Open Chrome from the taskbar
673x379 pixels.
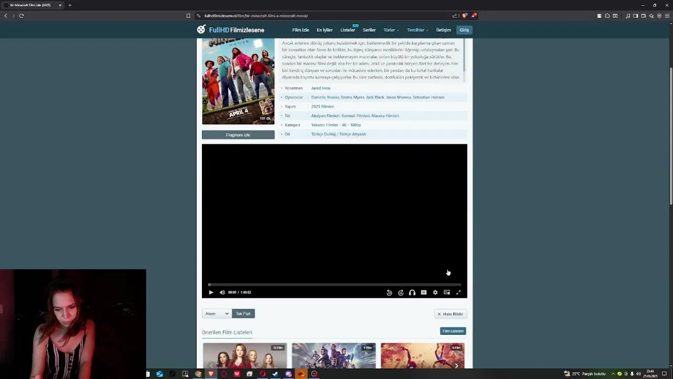pyautogui.click(x=198, y=374)
